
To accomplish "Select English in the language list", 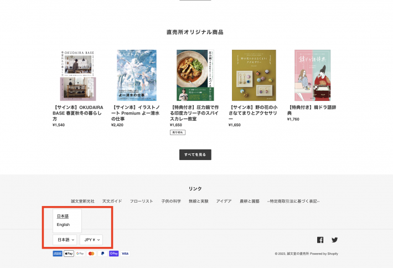I will click(63, 225).
